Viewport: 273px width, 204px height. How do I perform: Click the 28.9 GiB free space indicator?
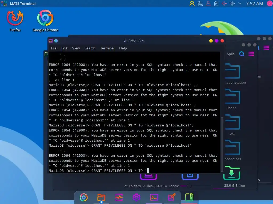[x=234, y=186]
